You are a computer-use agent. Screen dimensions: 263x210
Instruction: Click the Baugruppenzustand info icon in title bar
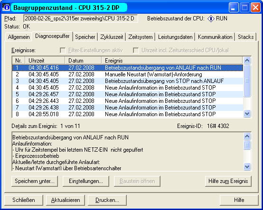(6, 8)
